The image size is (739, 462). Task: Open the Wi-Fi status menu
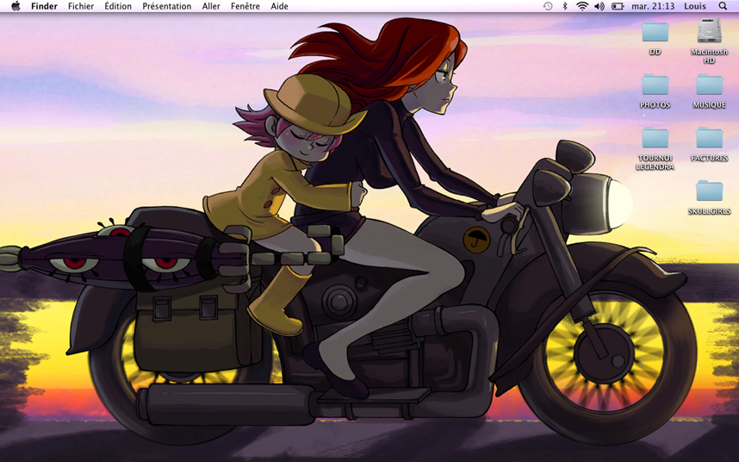click(582, 6)
